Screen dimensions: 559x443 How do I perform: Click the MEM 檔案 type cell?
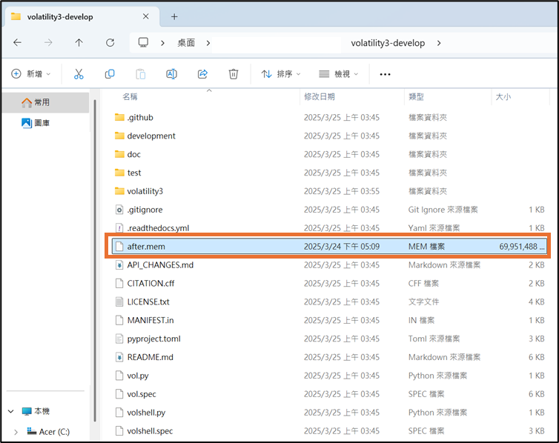coord(427,247)
